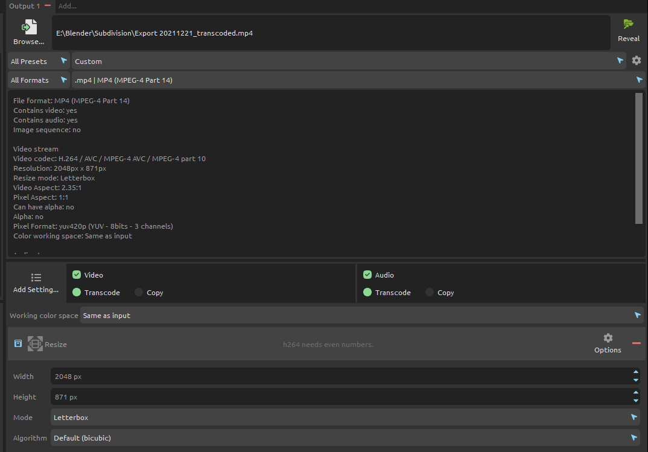Open the All Formats dropdown
This screenshot has height=452, width=648.
point(39,80)
